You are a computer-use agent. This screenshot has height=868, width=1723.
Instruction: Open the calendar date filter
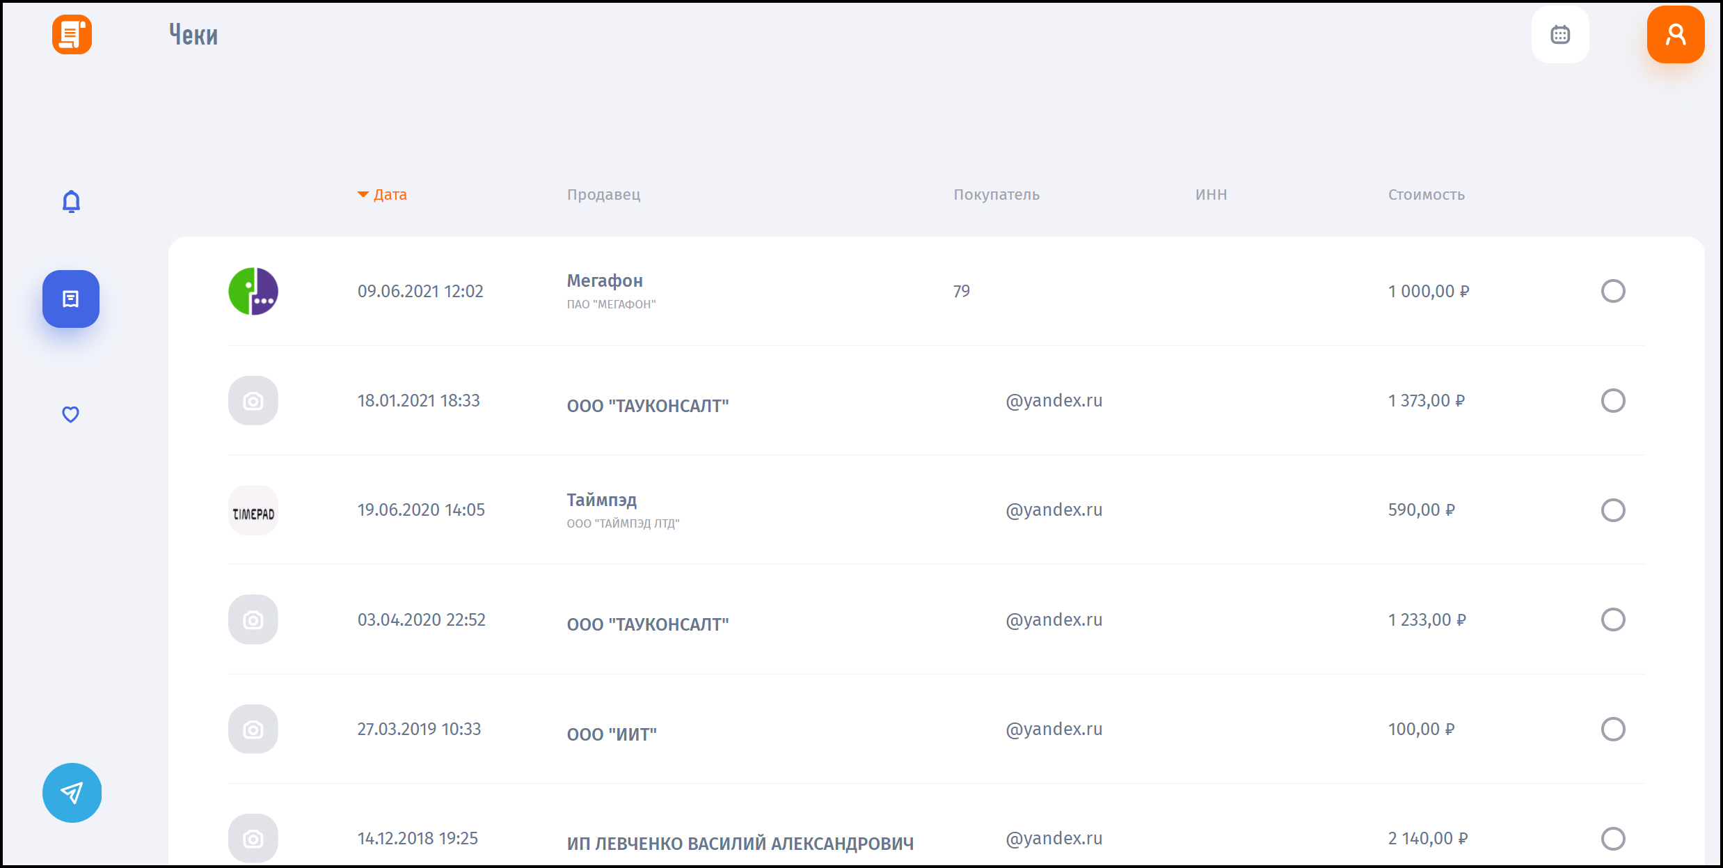click(x=1559, y=35)
